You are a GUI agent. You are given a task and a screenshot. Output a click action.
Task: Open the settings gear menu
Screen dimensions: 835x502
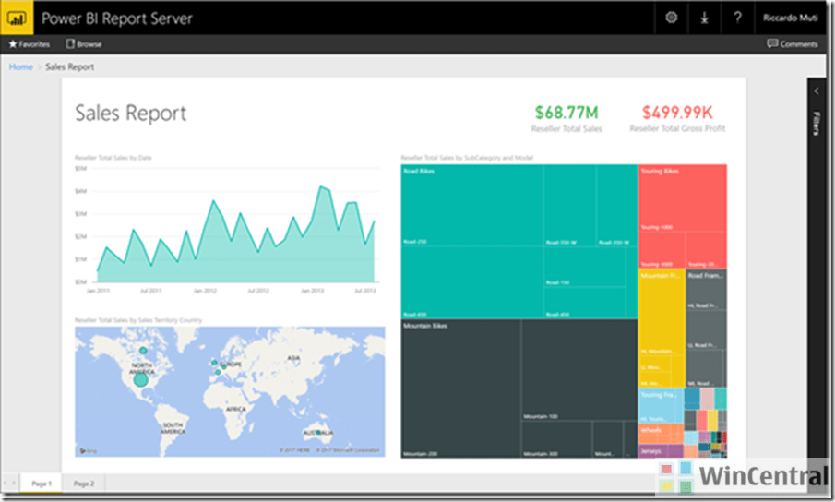[671, 18]
